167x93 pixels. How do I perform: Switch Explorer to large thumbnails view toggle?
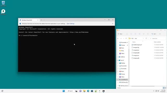(165, 88)
